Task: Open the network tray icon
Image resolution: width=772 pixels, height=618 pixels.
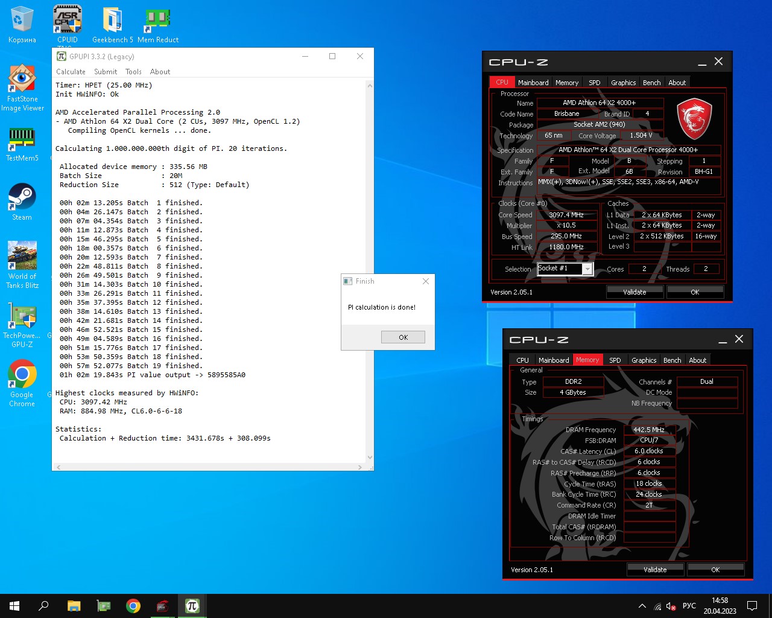Action: [657, 606]
